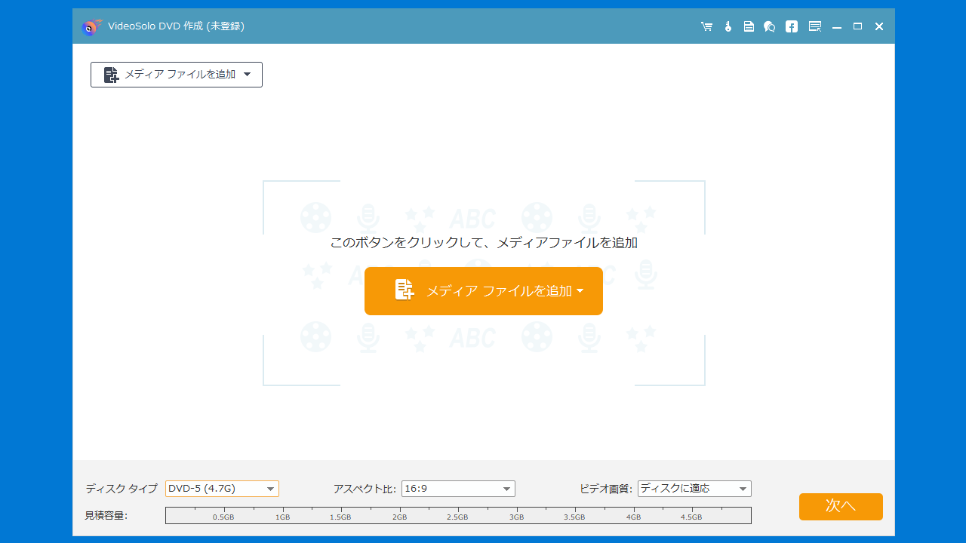Click the VideoSolo app logo icon

[91, 26]
